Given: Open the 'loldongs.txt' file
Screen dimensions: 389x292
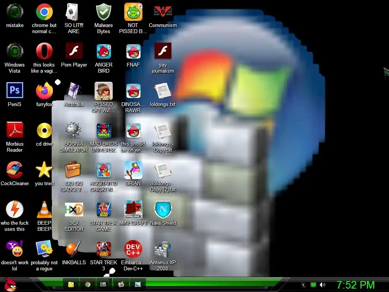Looking at the screenshot, I should [163, 90].
